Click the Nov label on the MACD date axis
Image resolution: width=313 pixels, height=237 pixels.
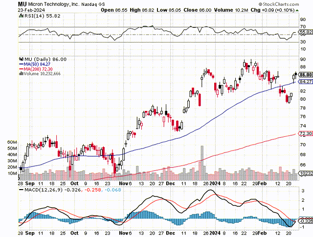(x=124, y=233)
